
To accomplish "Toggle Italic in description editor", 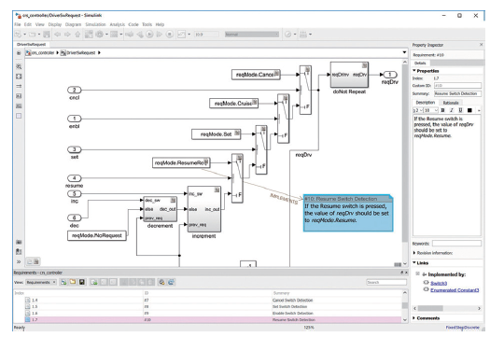I will [451, 110].
